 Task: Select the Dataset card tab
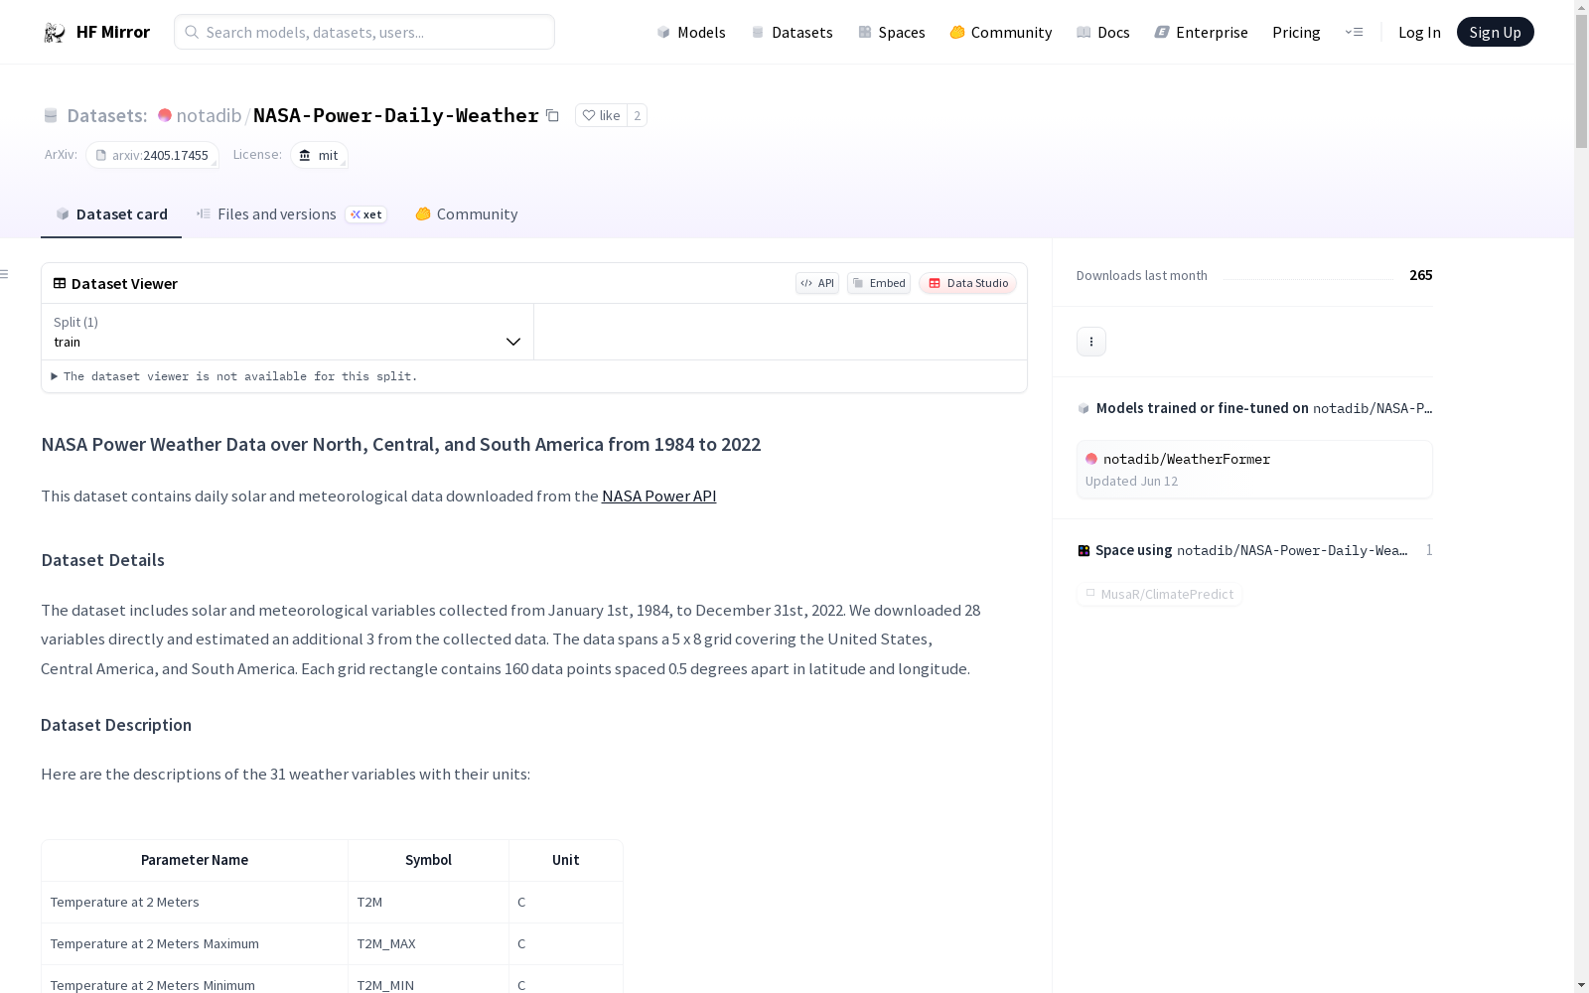pos(111,214)
